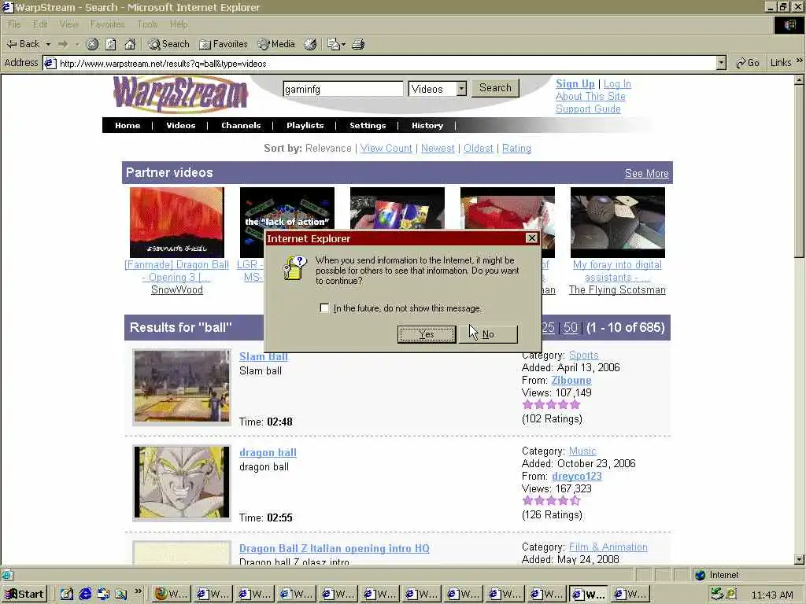Open the Back button history dropdown arrow
The height and width of the screenshot is (604, 806).
pos(48,45)
